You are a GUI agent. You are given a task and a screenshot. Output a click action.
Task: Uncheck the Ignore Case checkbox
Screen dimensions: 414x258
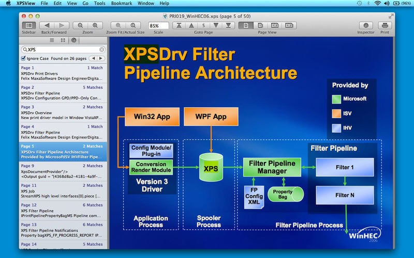pos(23,58)
